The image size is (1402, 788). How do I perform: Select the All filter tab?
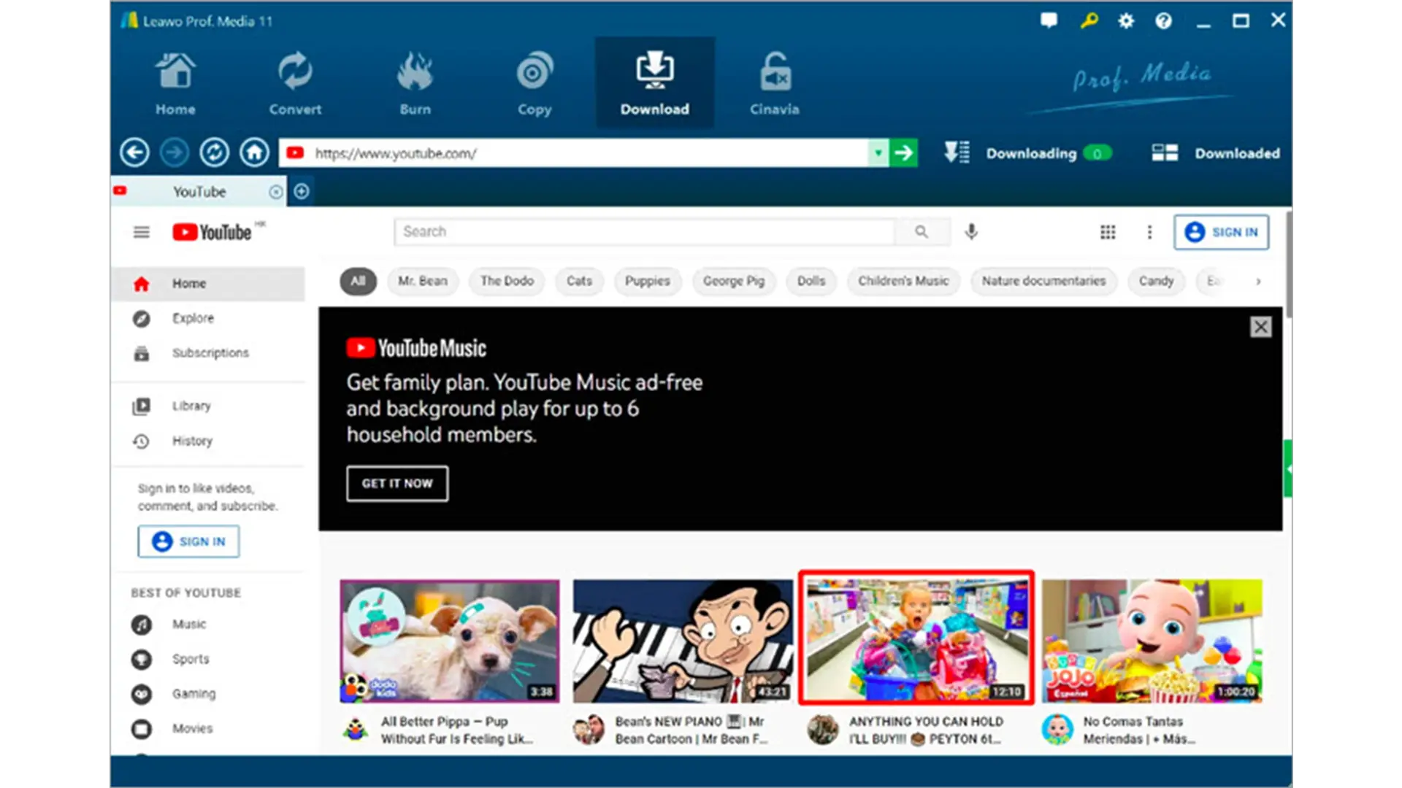click(359, 280)
